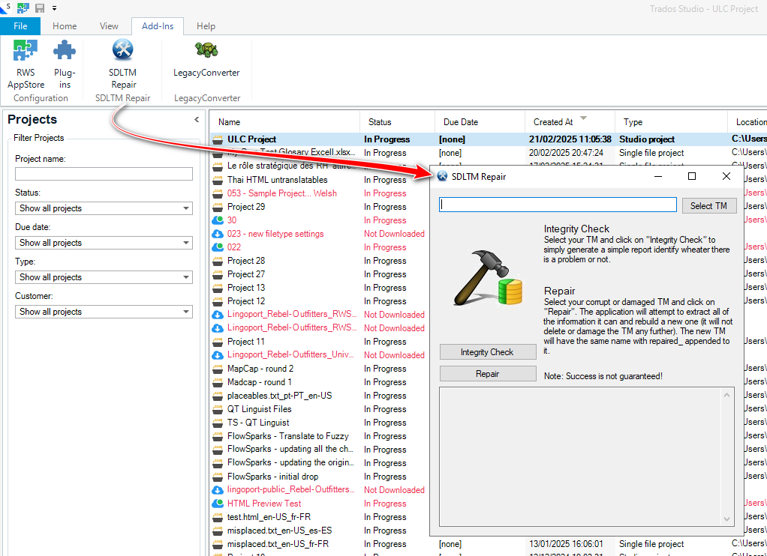
Task: Open the Status filter dropdown
Action: click(104, 208)
